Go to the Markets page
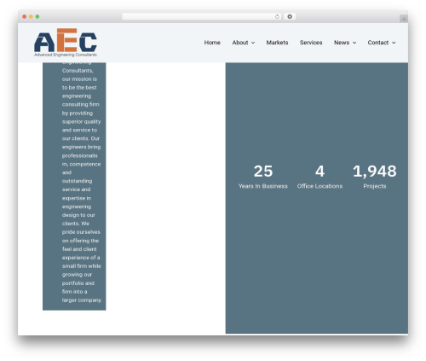The image size is (426, 361). 277,43
